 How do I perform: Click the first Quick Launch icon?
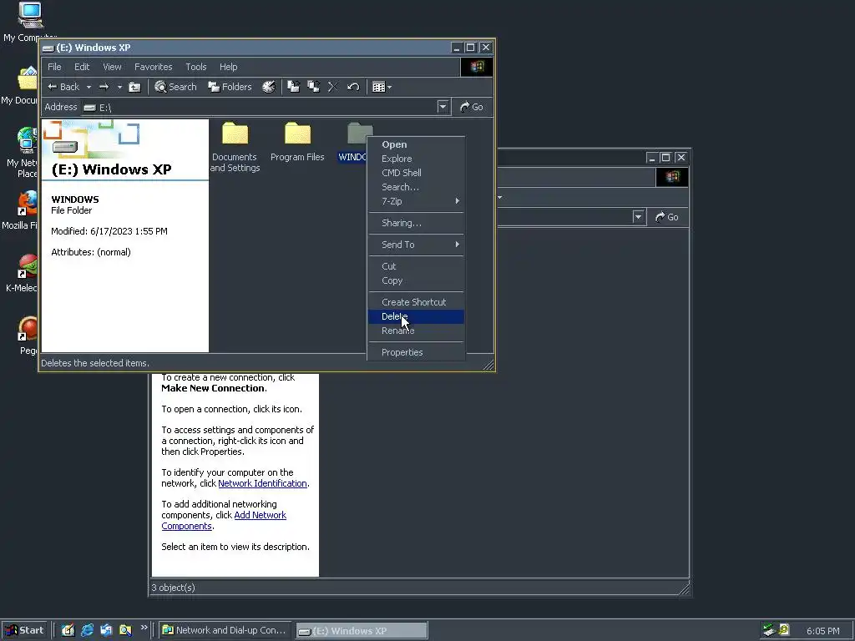pyautogui.click(x=68, y=630)
